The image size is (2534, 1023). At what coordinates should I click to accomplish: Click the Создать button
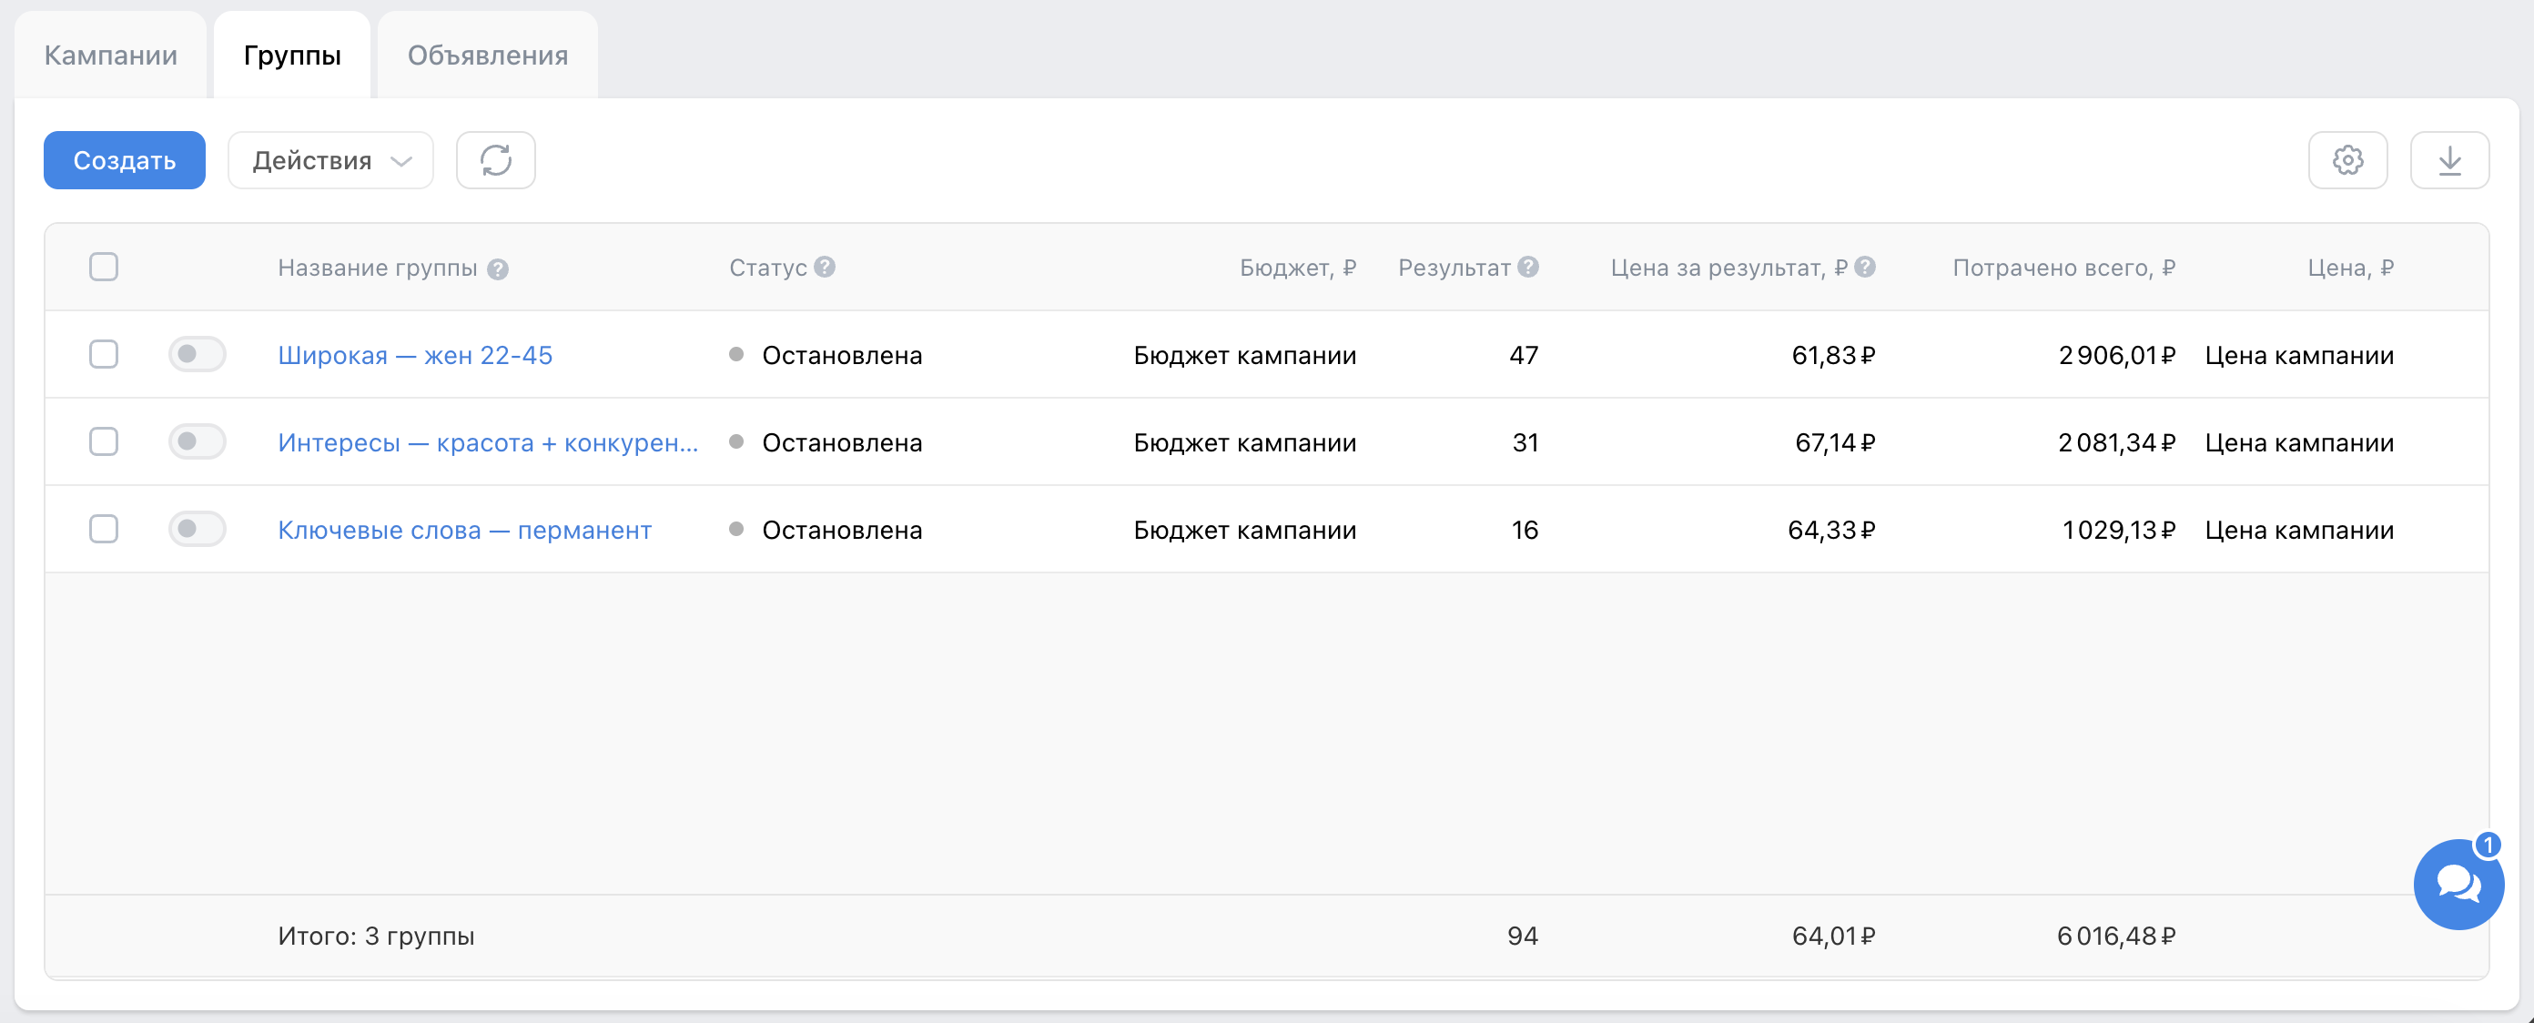124,159
